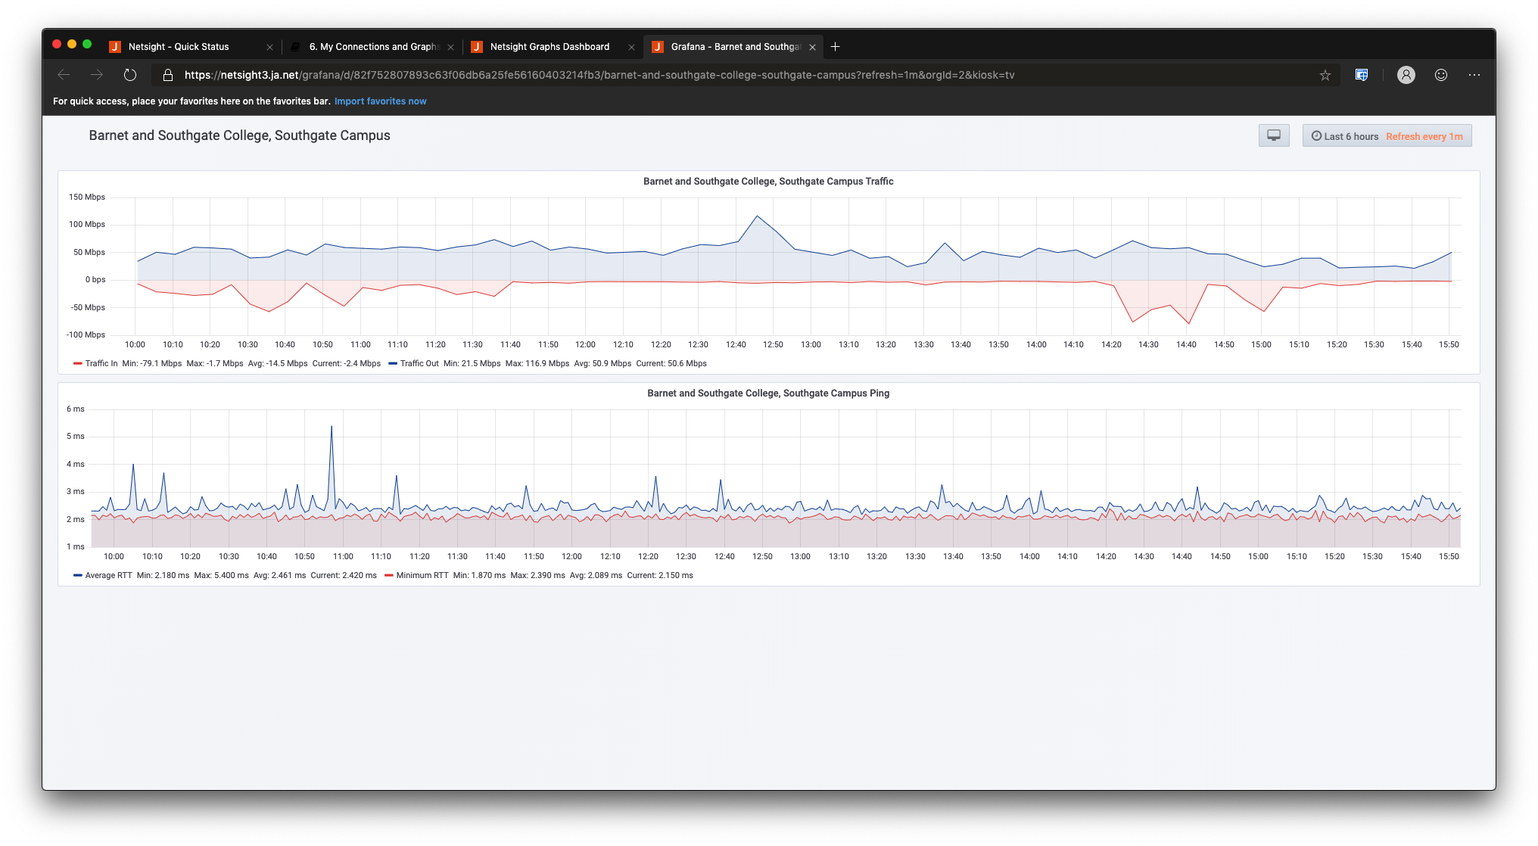
Task: Expand the Campus Ping panel title menu
Action: (768, 393)
